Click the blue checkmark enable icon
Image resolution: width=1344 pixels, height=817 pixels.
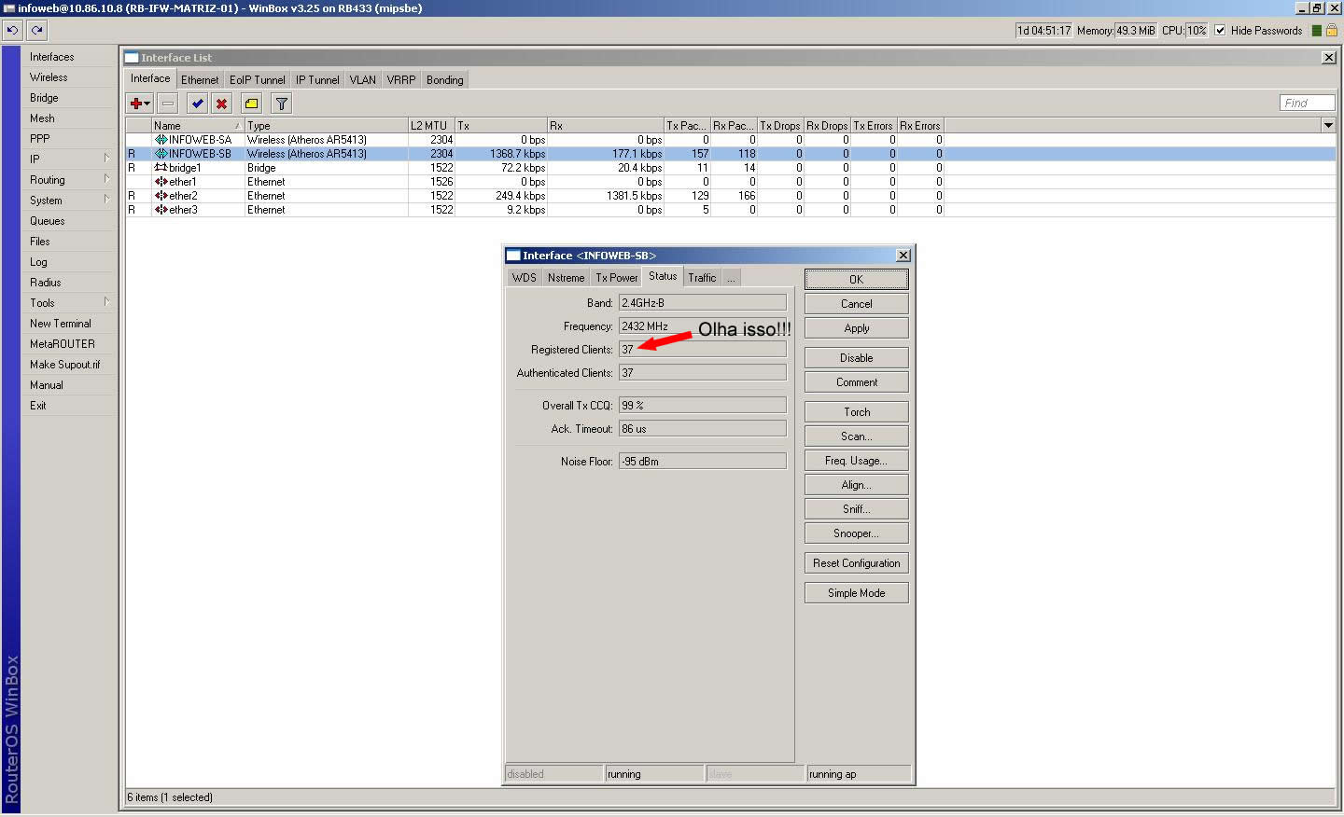(x=197, y=104)
